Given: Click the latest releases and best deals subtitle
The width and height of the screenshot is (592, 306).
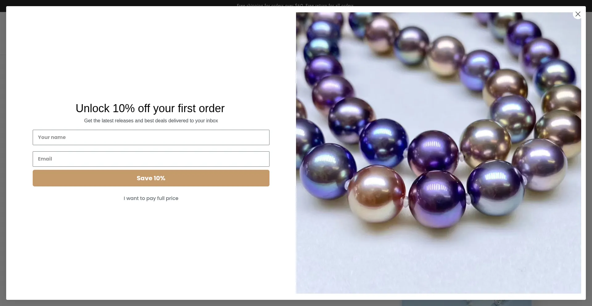Looking at the screenshot, I should click(151, 121).
